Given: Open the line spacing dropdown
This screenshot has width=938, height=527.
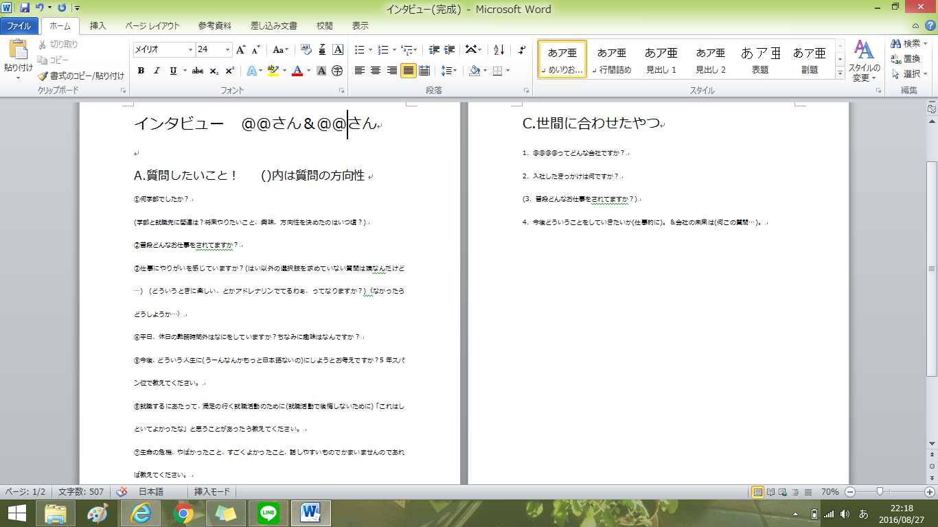Looking at the screenshot, I should (450, 71).
